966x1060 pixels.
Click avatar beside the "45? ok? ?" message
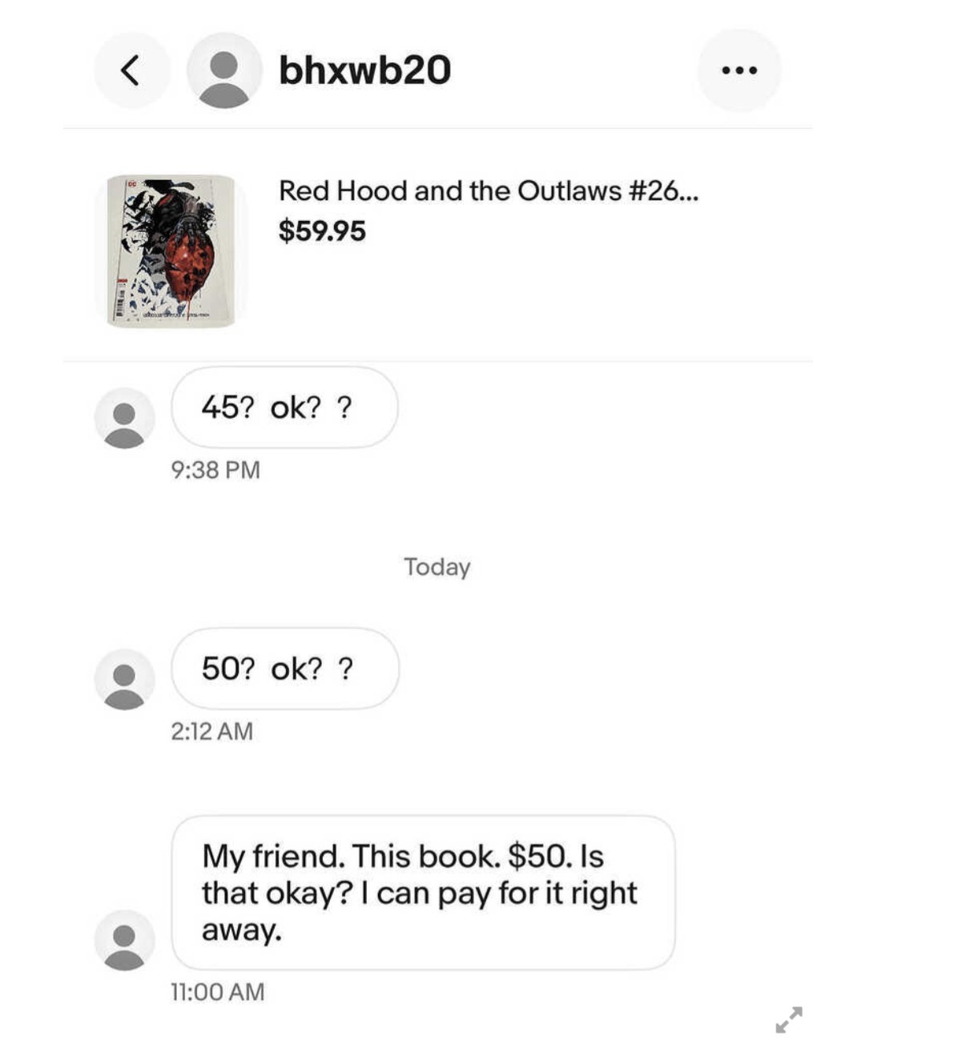124,418
